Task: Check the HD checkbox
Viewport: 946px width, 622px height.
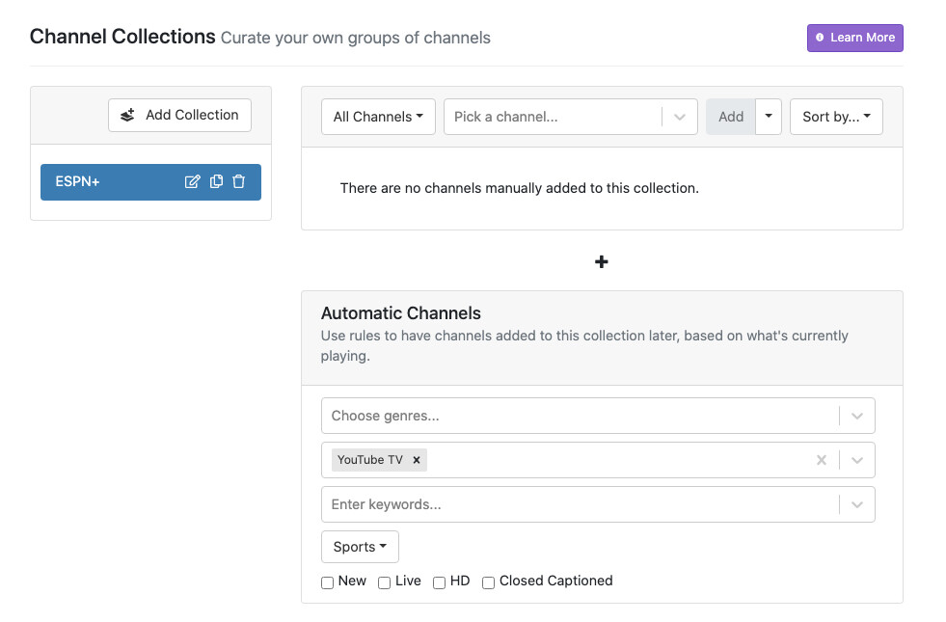Action: (440, 582)
